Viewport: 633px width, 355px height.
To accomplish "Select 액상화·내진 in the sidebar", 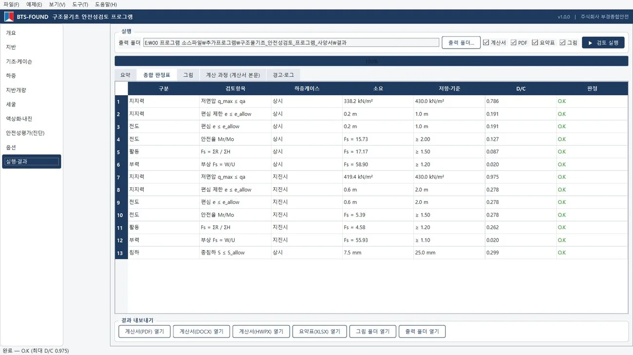I will coord(32,118).
